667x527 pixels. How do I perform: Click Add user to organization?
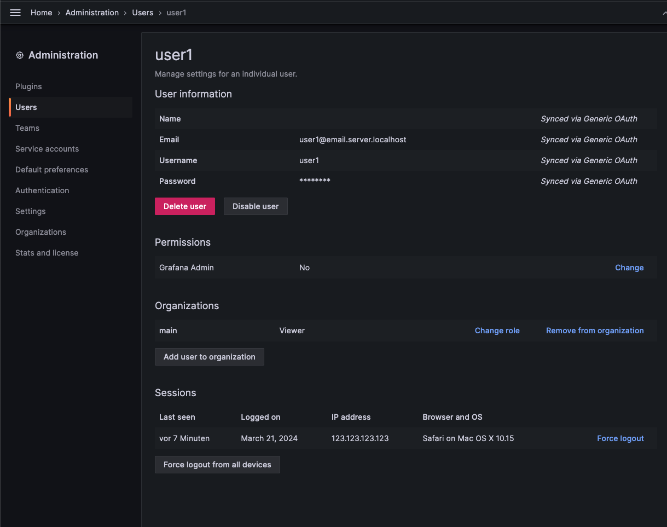(x=209, y=356)
